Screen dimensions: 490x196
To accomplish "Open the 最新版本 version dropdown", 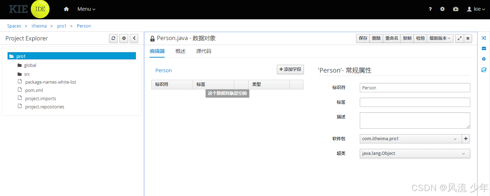I will pos(440,38).
